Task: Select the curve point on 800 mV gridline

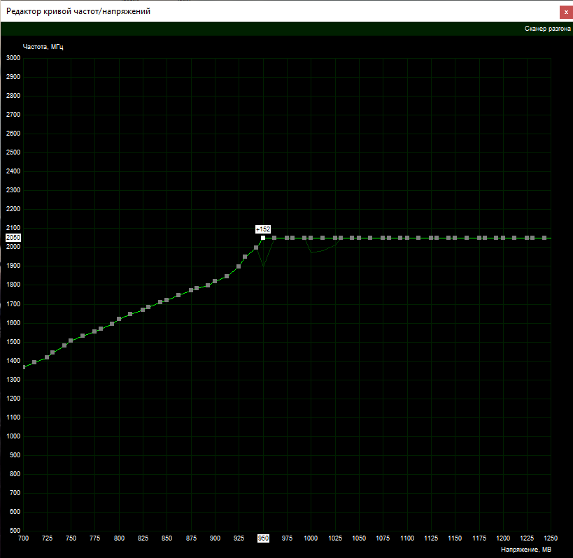Action: click(119, 319)
